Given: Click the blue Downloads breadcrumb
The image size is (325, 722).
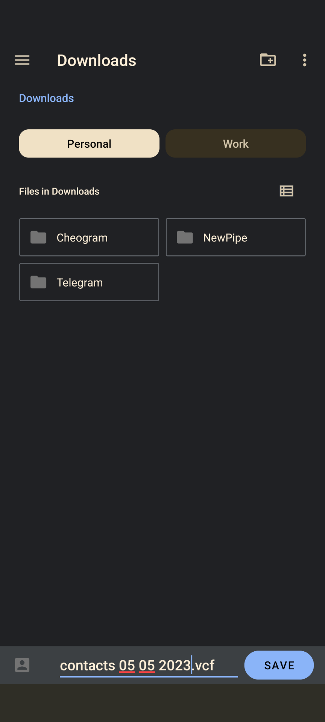Looking at the screenshot, I should (x=47, y=98).
